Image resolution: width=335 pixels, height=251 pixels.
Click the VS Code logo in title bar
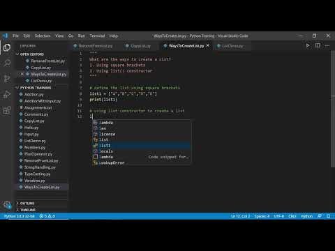(x=5, y=36)
